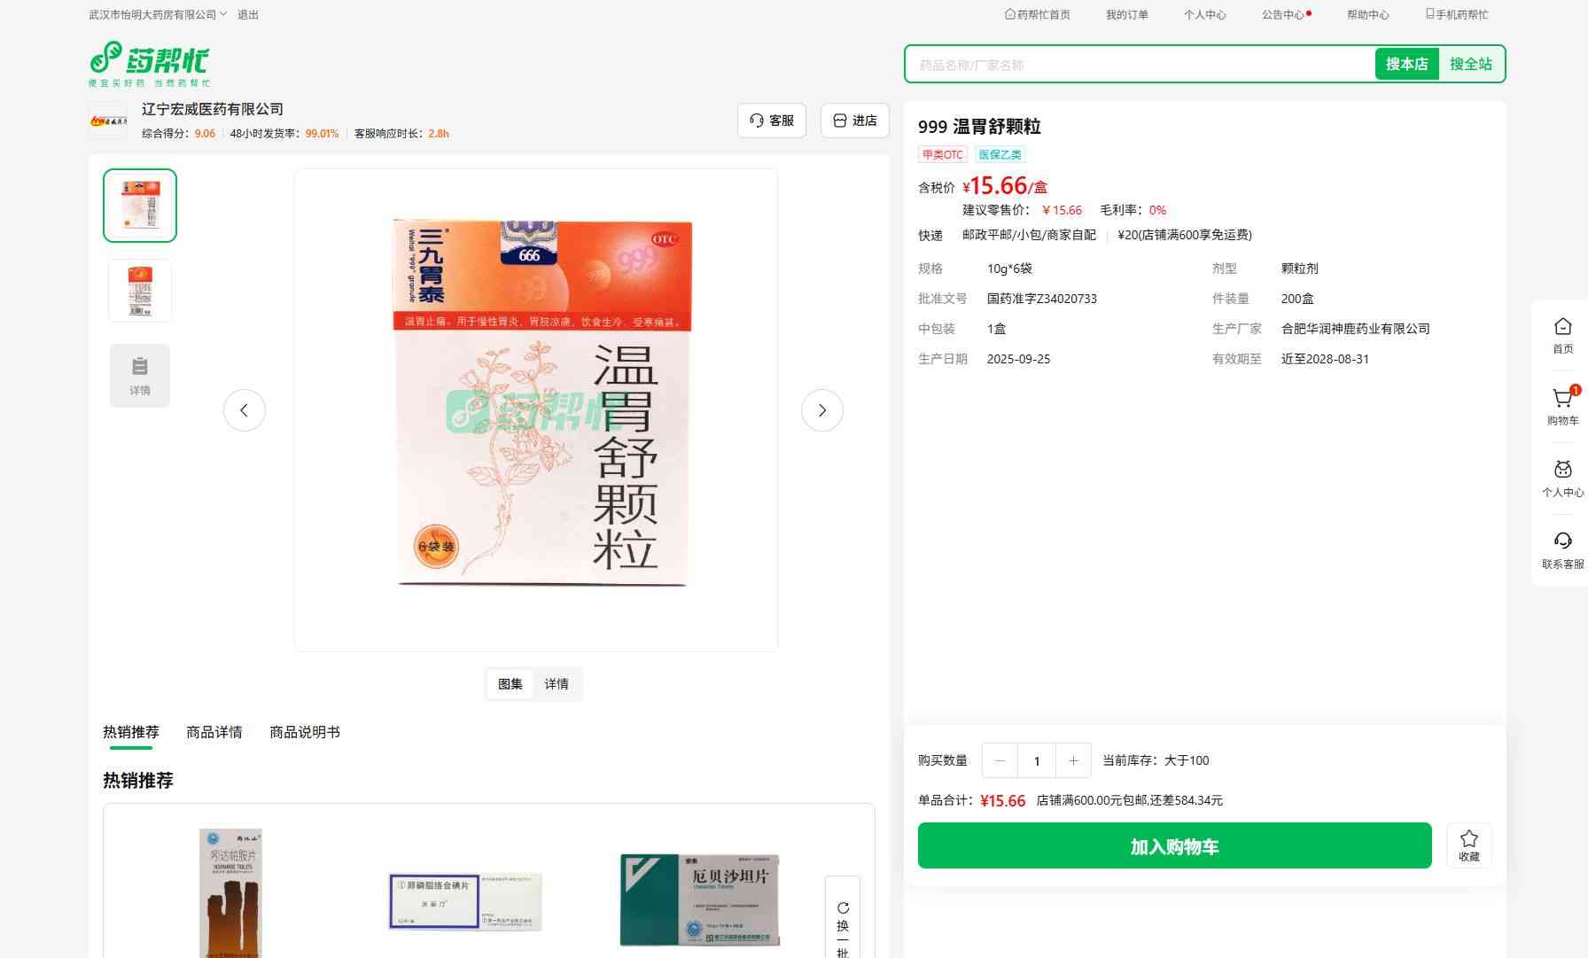Click the 加入购物车 button
1588x958 pixels.
[1174, 846]
